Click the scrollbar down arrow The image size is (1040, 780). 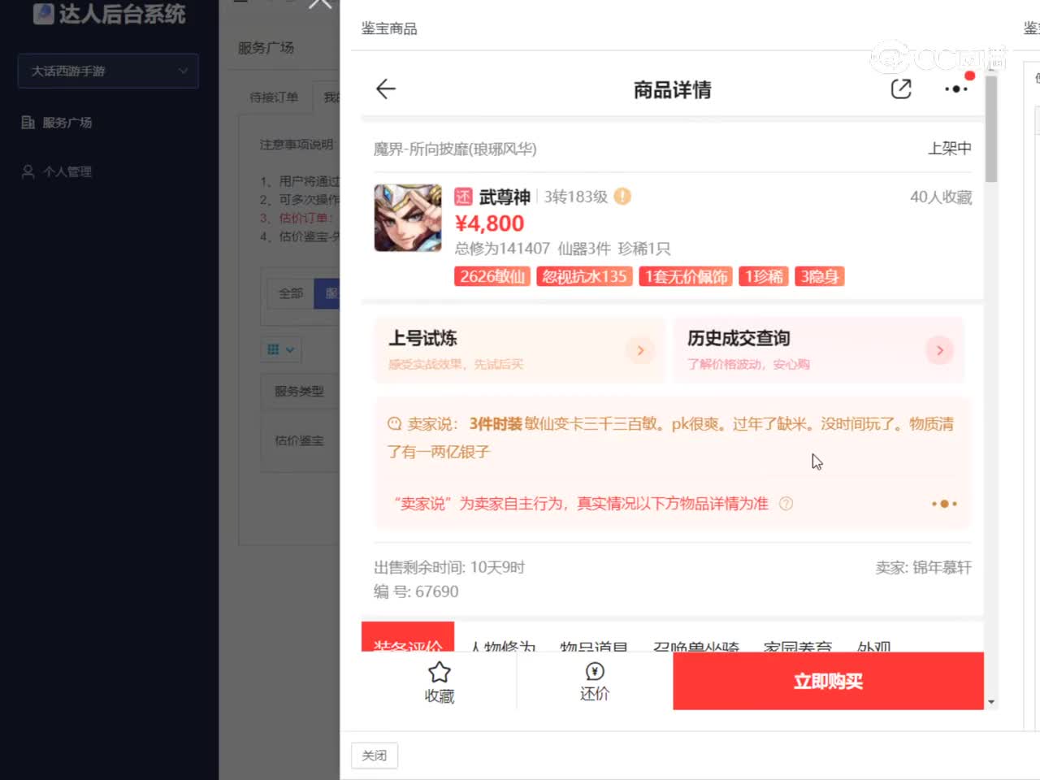(x=991, y=702)
